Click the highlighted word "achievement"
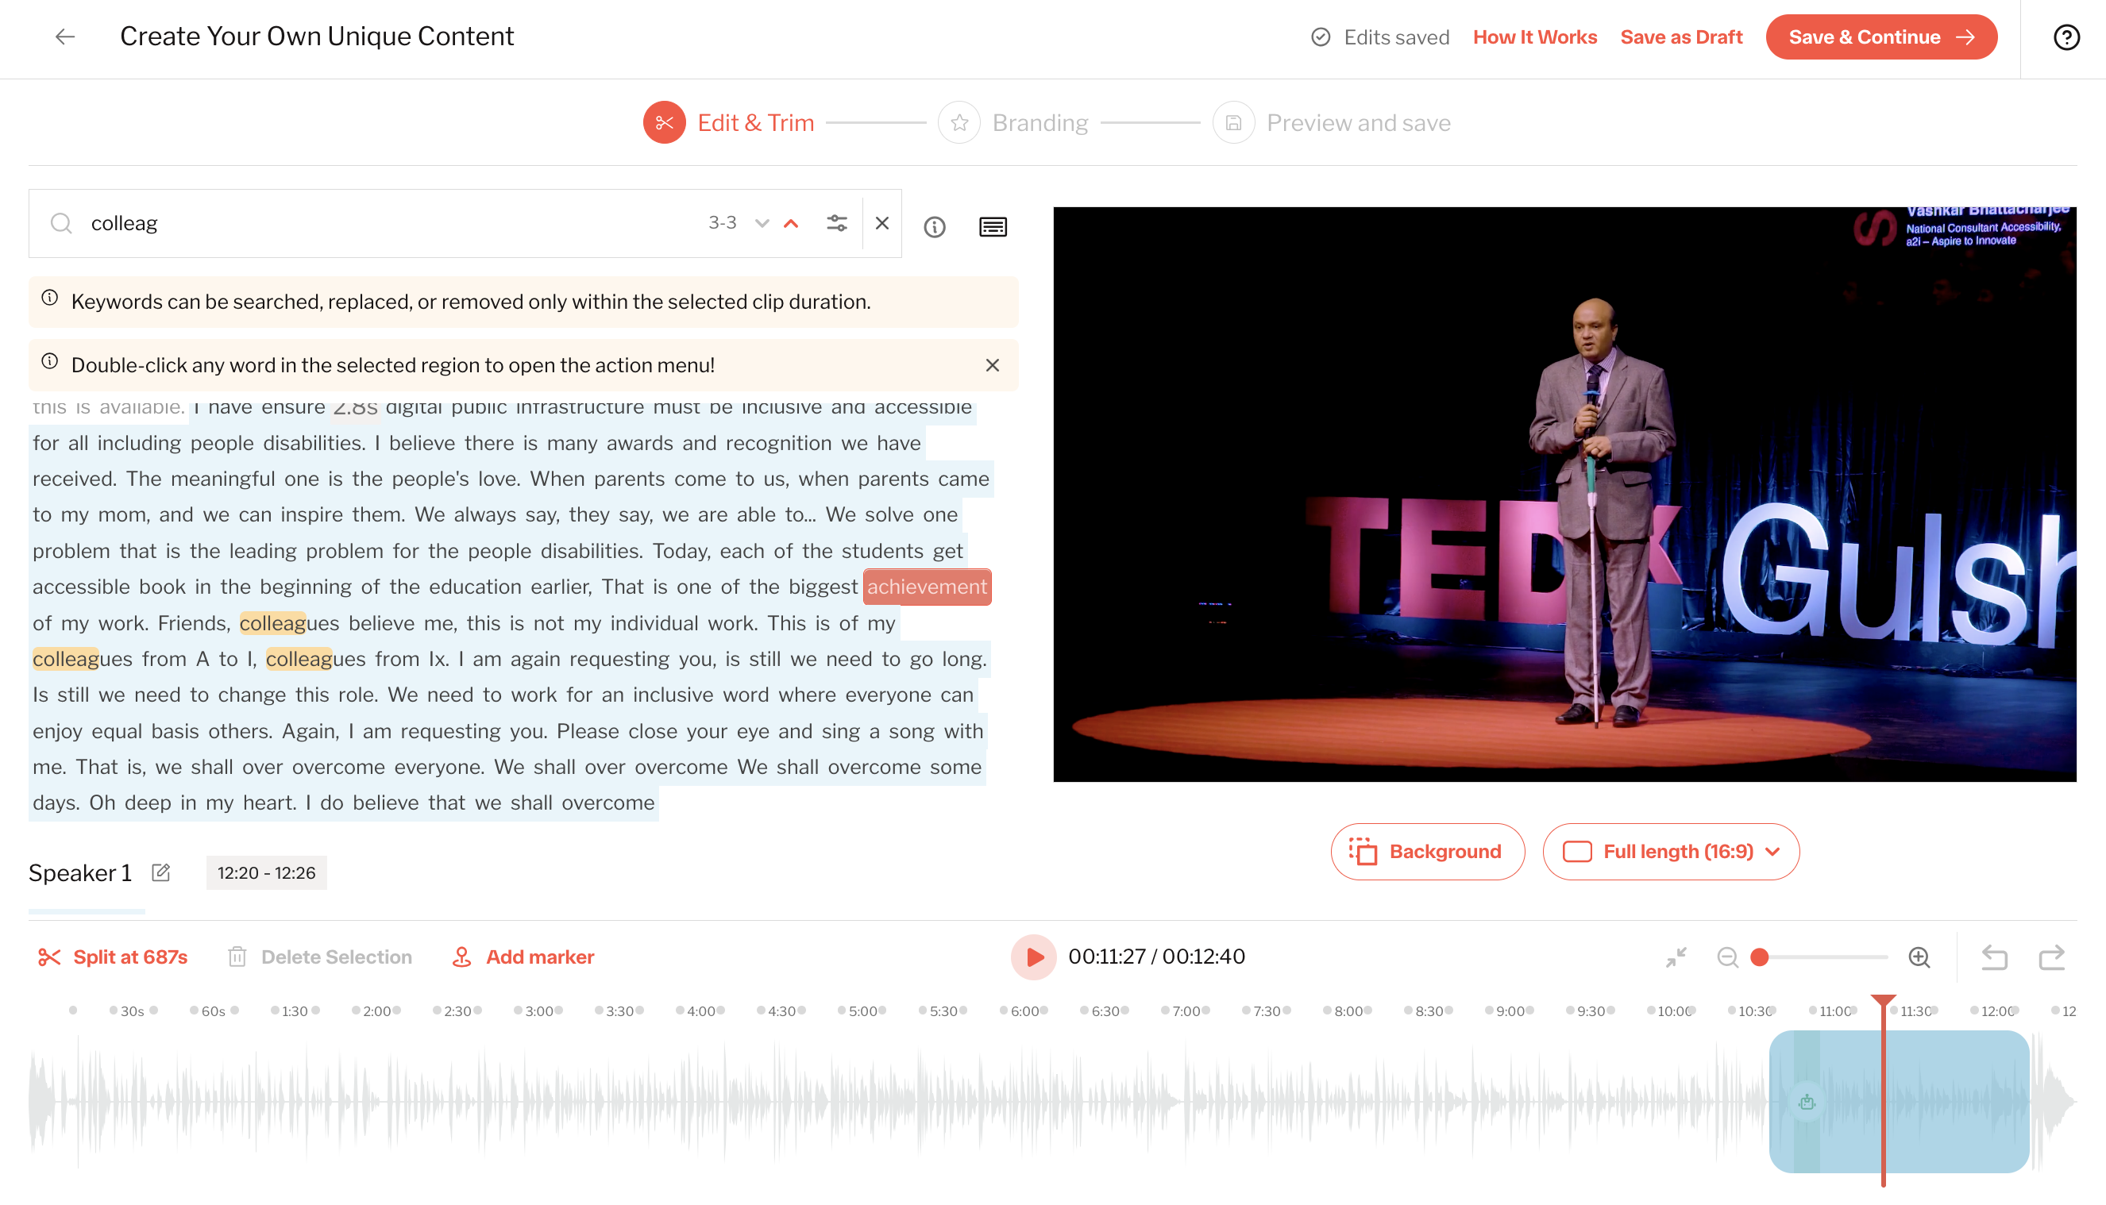 (x=928, y=587)
